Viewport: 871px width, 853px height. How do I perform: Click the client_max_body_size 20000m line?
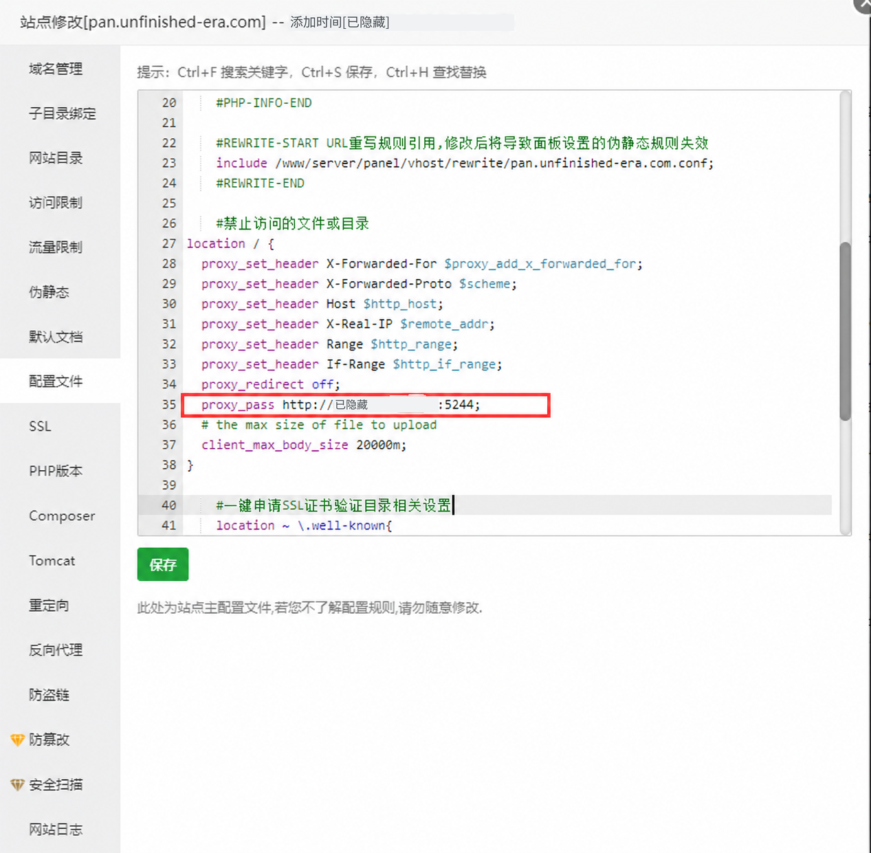tap(304, 445)
